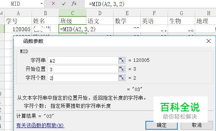Click the formula bar showing =MID(A2,3,2)
Screen dimensions: 216x131
150,4
